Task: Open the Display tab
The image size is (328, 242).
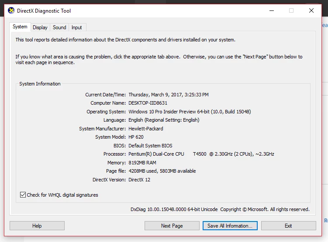Action: [40, 27]
